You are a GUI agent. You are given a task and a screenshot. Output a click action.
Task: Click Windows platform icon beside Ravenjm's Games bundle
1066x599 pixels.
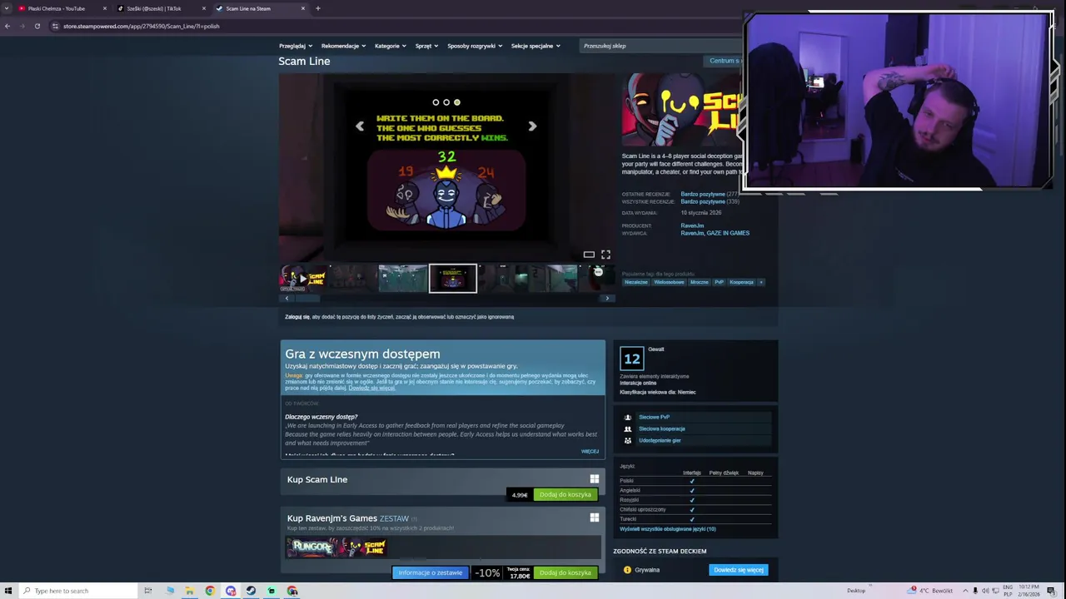coord(595,517)
